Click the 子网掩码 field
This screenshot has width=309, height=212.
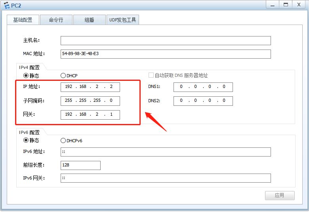[90, 101]
